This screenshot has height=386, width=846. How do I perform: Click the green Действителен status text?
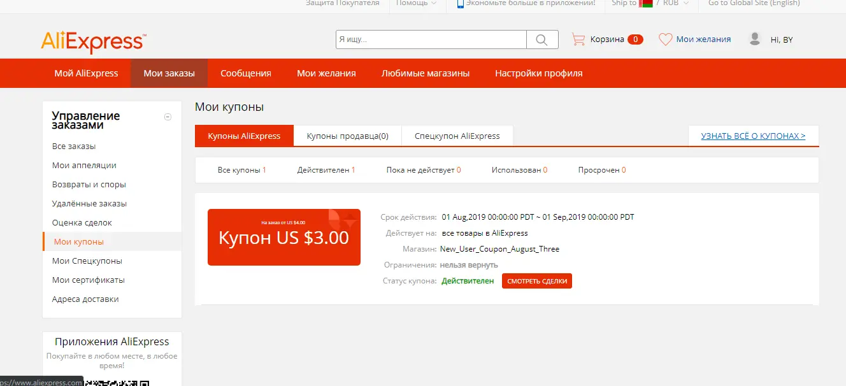pos(468,281)
